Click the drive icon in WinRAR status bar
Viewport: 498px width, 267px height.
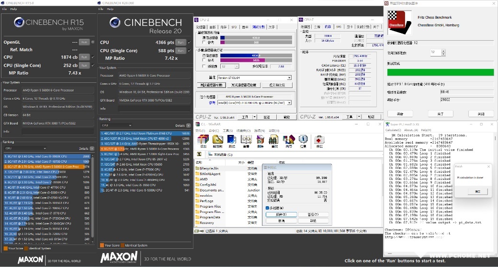point(197,231)
